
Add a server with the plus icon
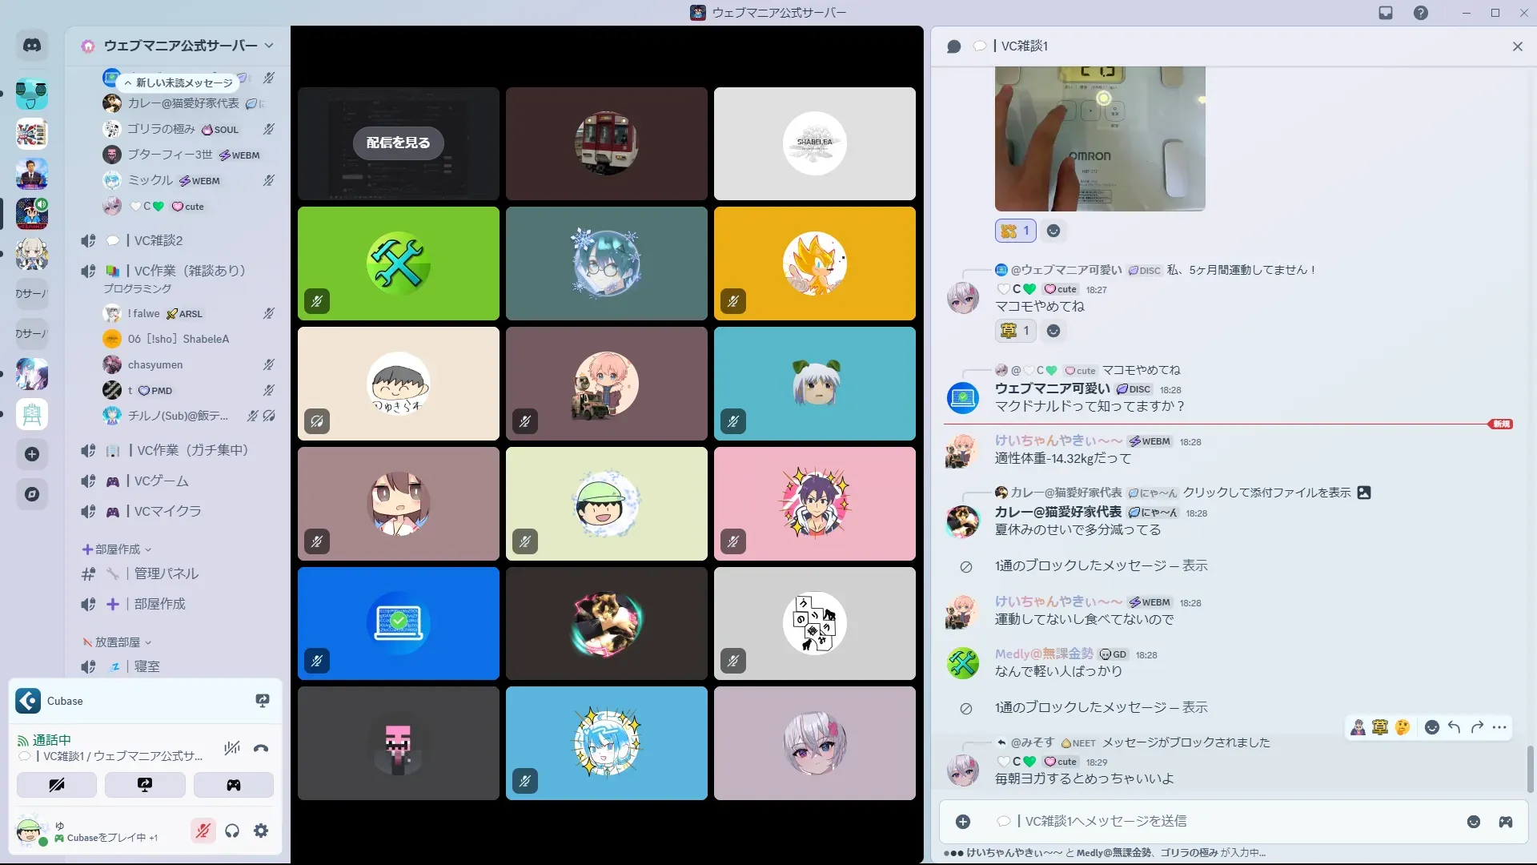pos(32,454)
